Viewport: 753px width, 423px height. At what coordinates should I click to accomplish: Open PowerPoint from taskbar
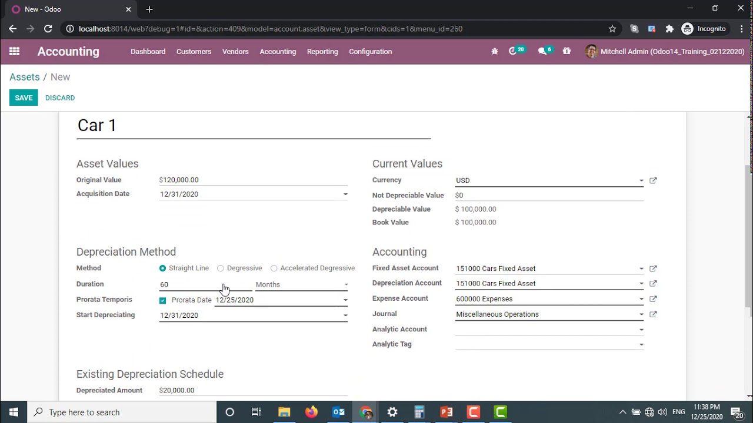[445, 412]
